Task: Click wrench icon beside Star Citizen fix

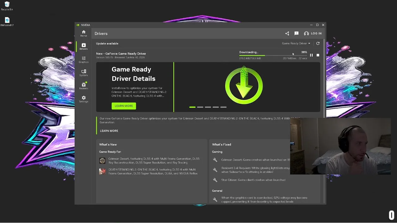Action: click(x=215, y=180)
